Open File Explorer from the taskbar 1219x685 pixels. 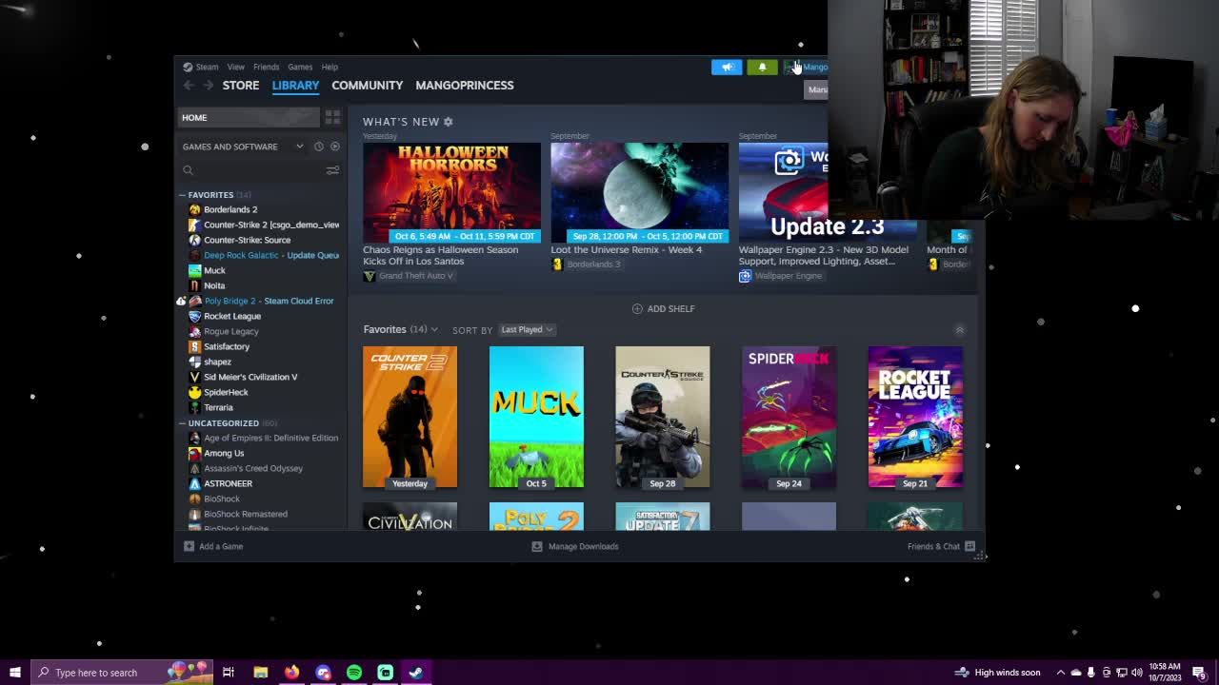(x=260, y=673)
